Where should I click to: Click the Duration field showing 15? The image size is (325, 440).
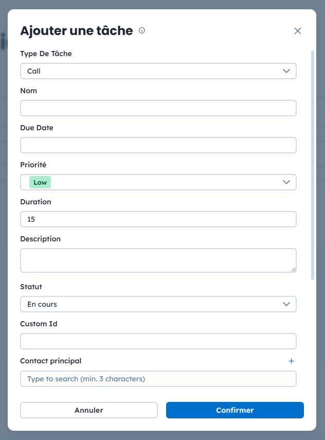[158, 219]
